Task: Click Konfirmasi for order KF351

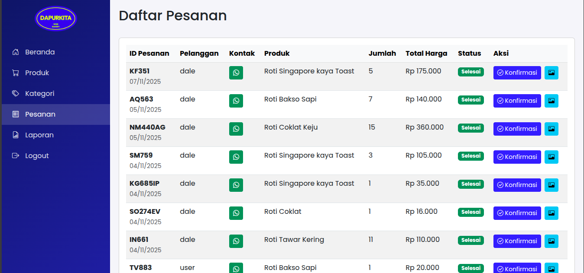Action: [517, 73]
